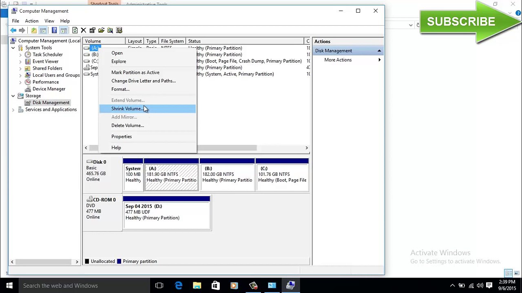
Task: Click the Up One Level folder icon
Action: pyautogui.click(x=34, y=30)
